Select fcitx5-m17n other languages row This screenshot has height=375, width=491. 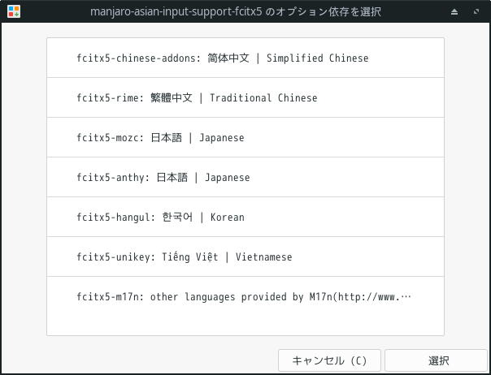click(245, 296)
